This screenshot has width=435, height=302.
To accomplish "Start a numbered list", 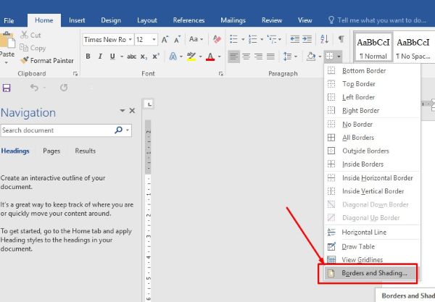I will click(252, 39).
